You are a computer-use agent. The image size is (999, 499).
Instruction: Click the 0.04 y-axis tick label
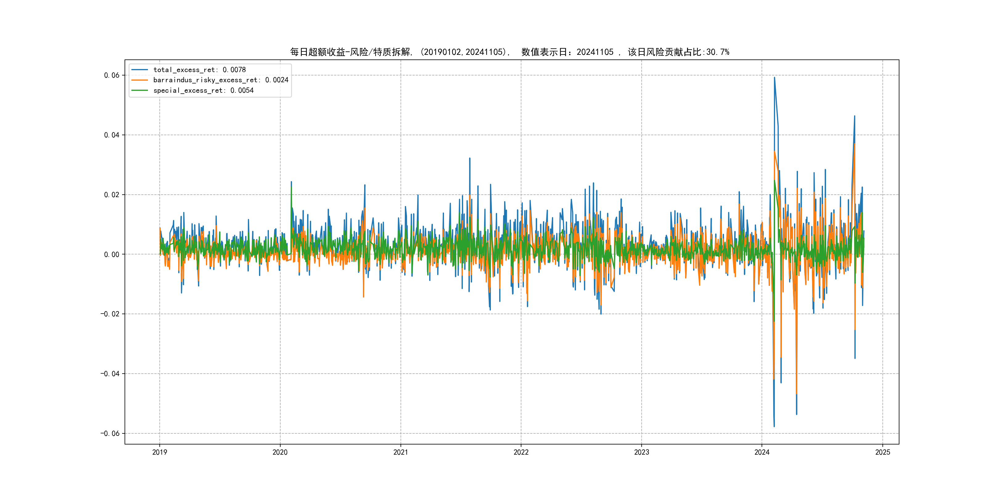pyautogui.click(x=111, y=135)
